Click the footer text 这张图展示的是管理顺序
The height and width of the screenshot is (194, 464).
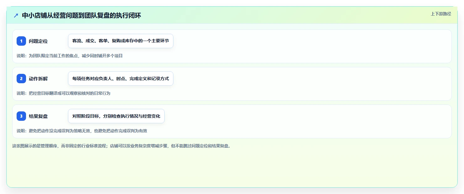122,146
